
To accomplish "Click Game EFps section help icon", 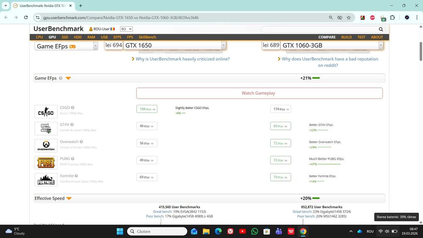I will click(x=60, y=78).
